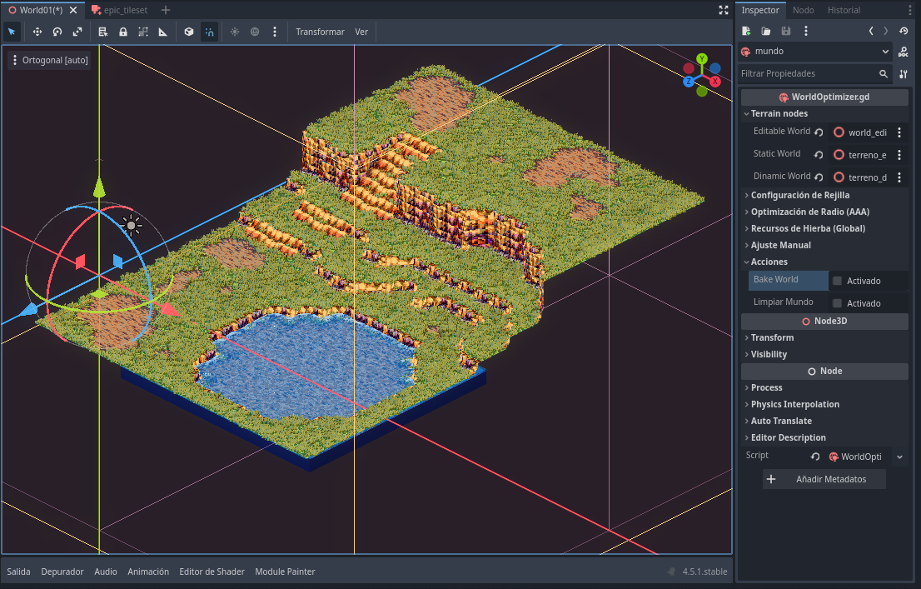Click the lock selected node icon
Viewport: 921px width, 589px height.
point(123,32)
